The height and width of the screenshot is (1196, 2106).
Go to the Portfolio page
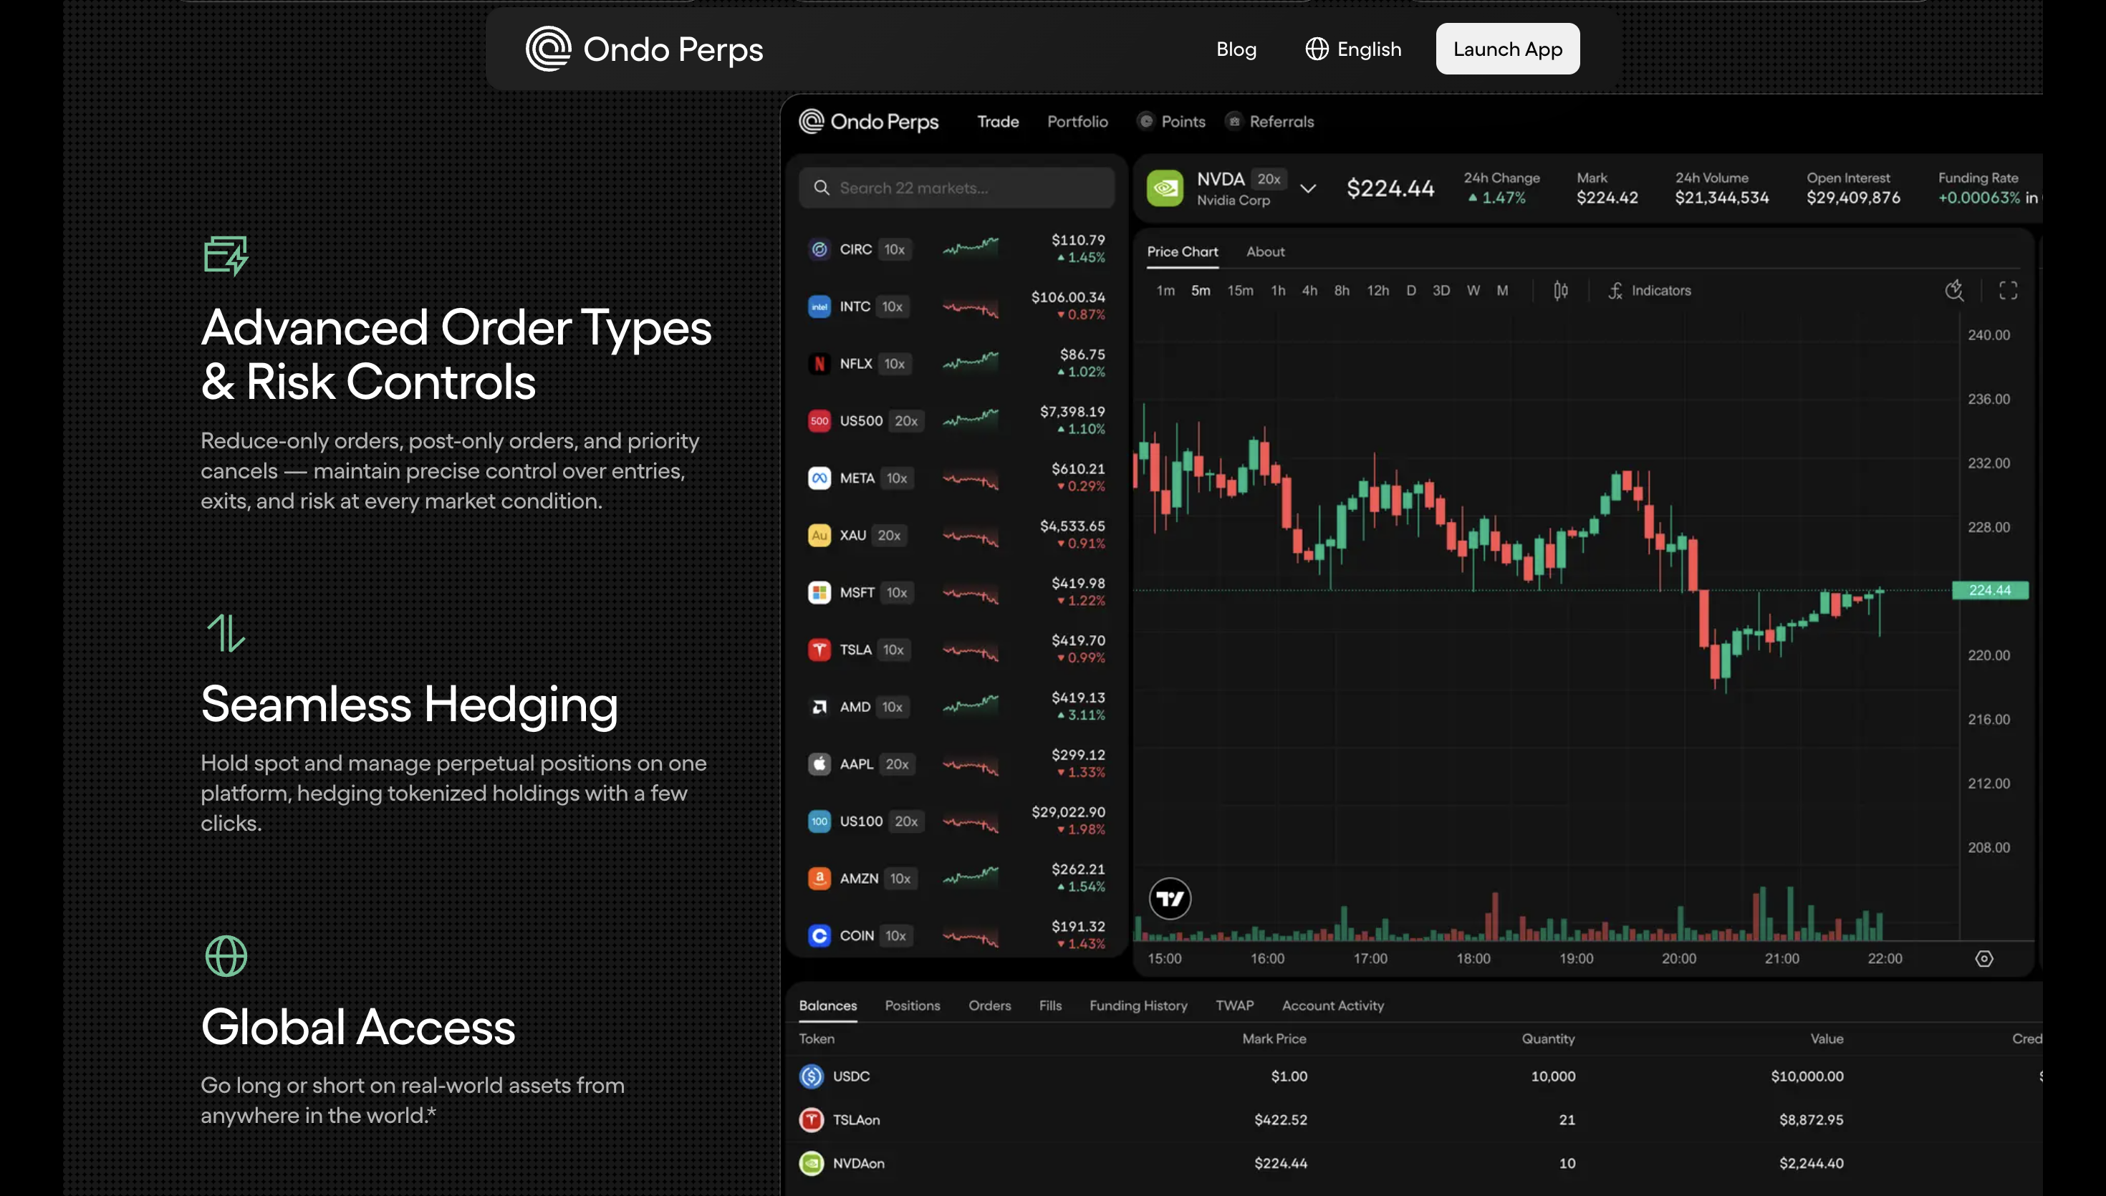click(x=1077, y=122)
